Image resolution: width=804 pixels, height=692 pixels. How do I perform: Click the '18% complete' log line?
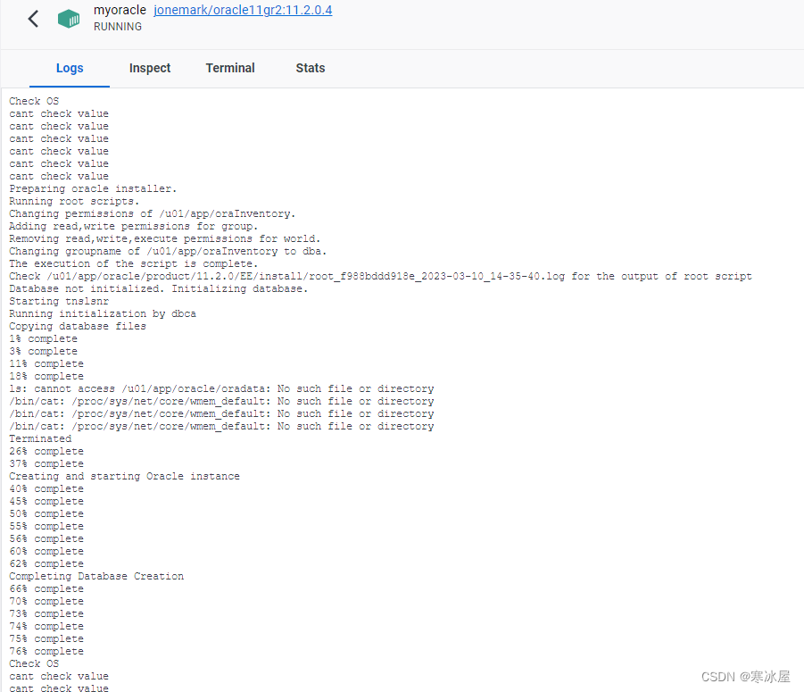(46, 376)
